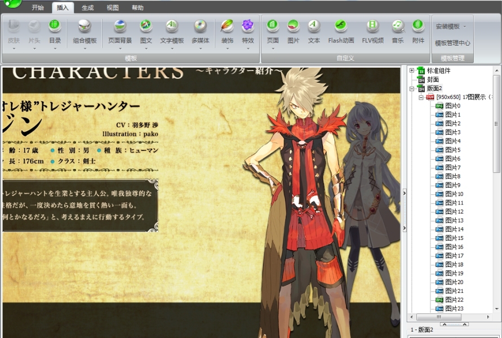This screenshot has width=502, height=338.
Task: Open the dropdown arrow under 页面
Action: pyautogui.click(x=273, y=48)
